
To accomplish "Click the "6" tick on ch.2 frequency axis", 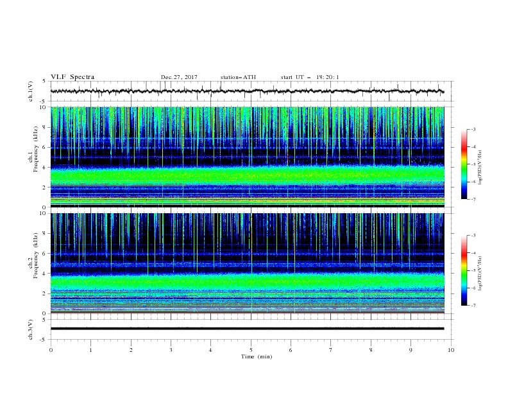I will click(45, 254).
